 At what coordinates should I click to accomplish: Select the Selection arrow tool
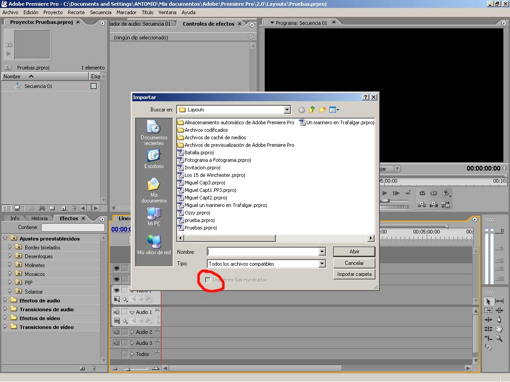[x=488, y=301]
